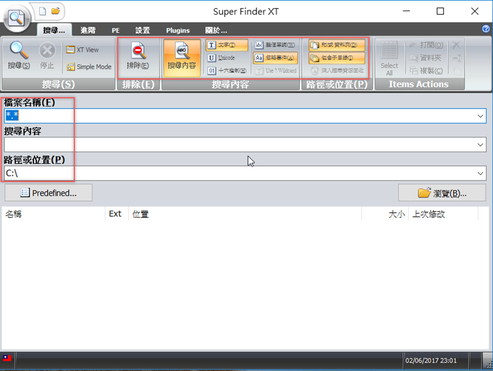Sort results by Ext column

pyautogui.click(x=116, y=214)
